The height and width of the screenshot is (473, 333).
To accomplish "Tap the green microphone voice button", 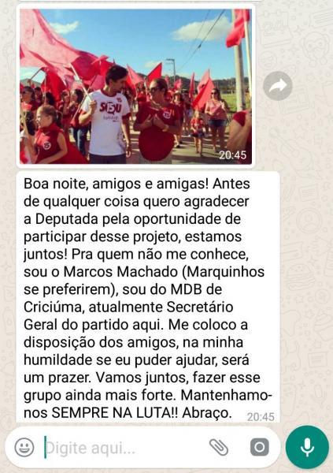I will coord(307,447).
